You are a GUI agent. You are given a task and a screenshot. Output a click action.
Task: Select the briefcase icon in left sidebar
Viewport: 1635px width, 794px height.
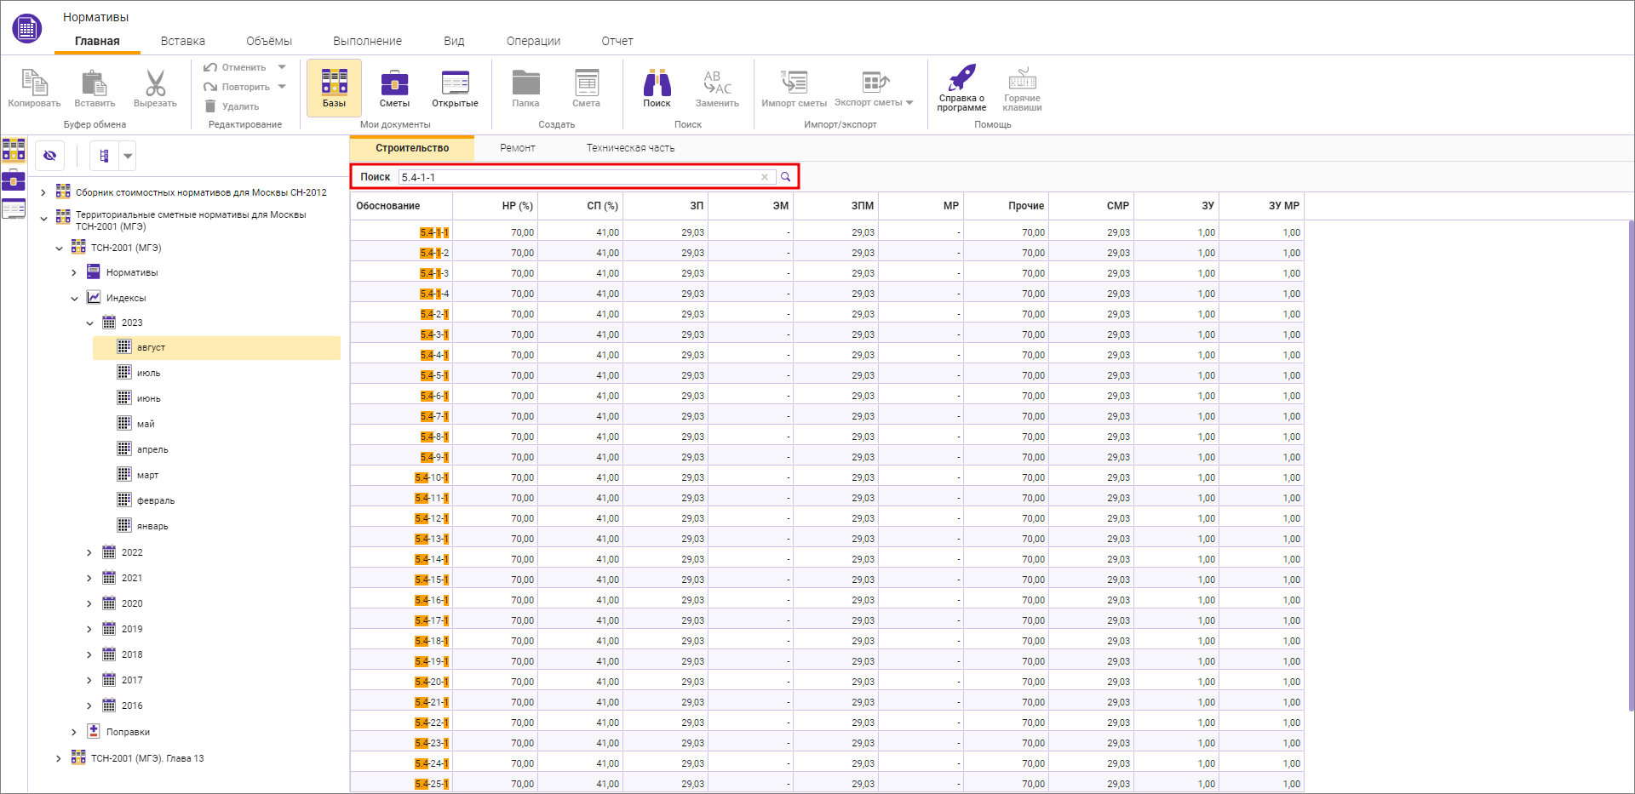[x=14, y=180]
